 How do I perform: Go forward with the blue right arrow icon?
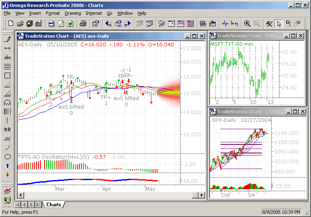[127, 24]
